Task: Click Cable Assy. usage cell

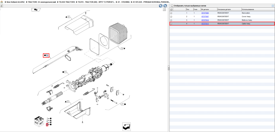Action: [x=246, y=24]
